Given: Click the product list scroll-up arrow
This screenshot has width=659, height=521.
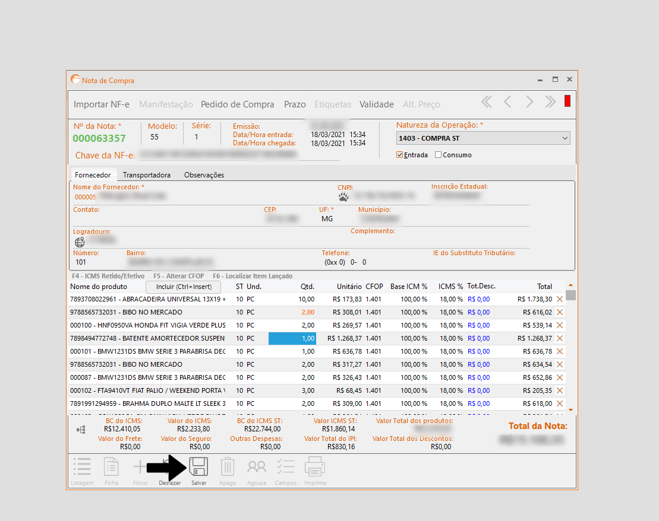Looking at the screenshot, I should [x=570, y=285].
